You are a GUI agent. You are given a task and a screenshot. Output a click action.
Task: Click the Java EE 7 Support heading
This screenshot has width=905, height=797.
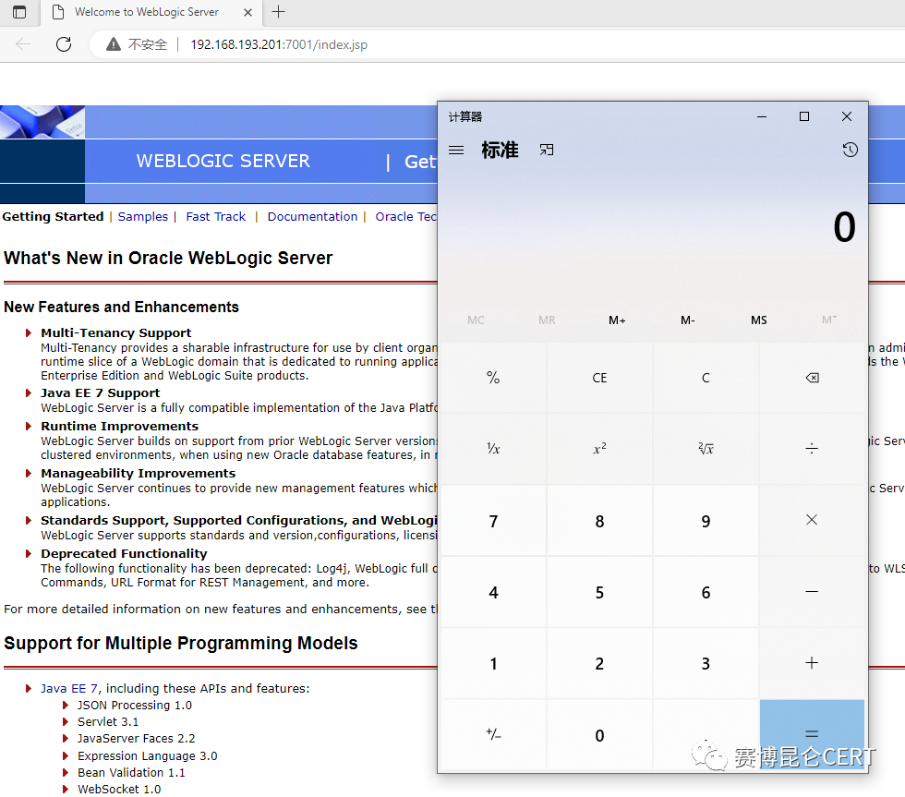click(x=101, y=393)
